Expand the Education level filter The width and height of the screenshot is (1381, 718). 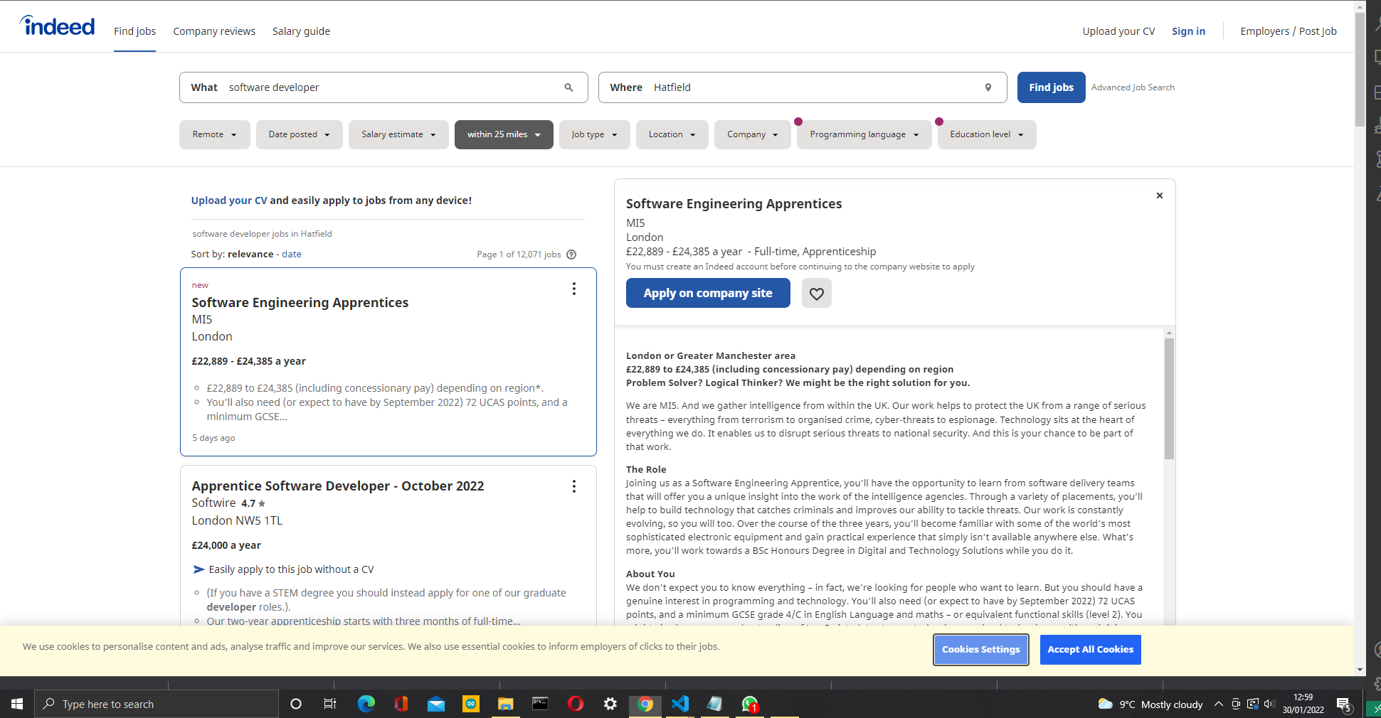pyautogui.click(x=986, y=134)
